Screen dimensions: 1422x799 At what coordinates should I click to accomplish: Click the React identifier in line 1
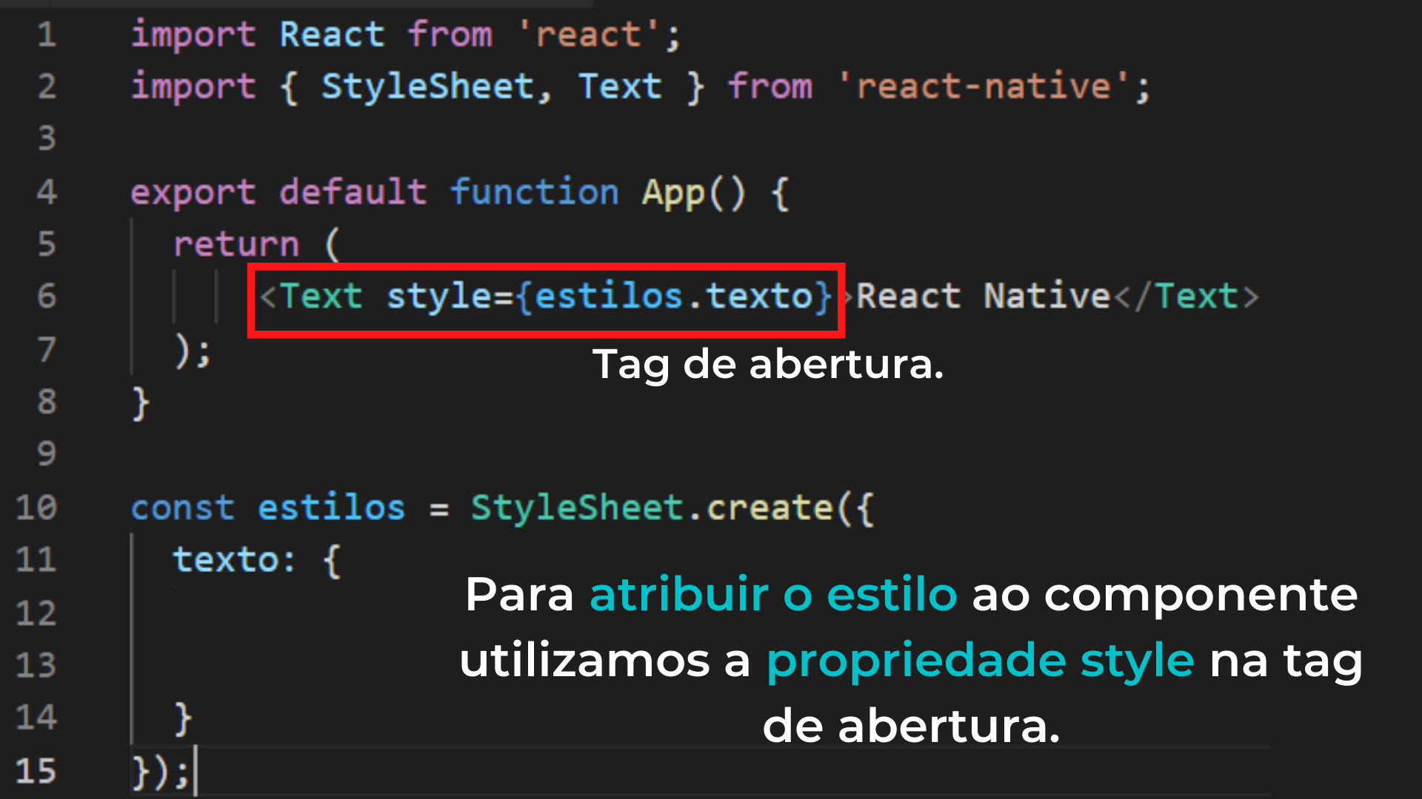[332, 34]
